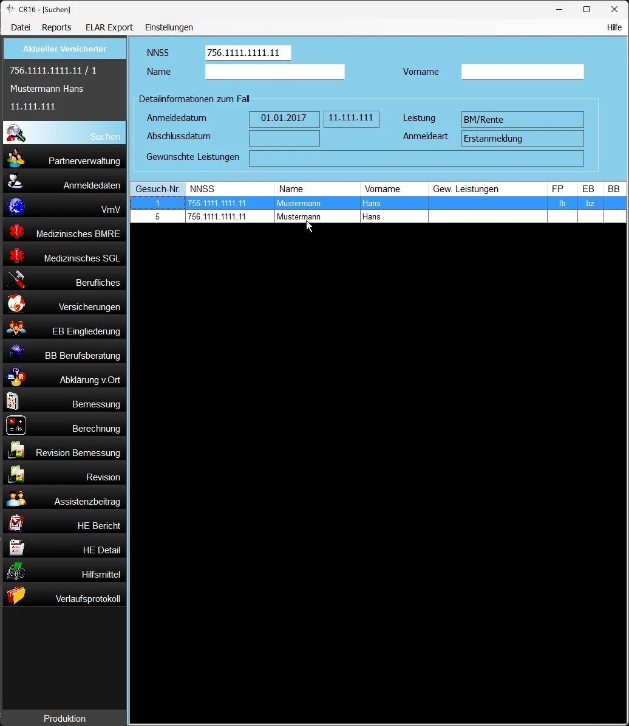Click the Assistenzbeitrag icon
The width and height of the screenshot is (629, 726).
[16, 498]
